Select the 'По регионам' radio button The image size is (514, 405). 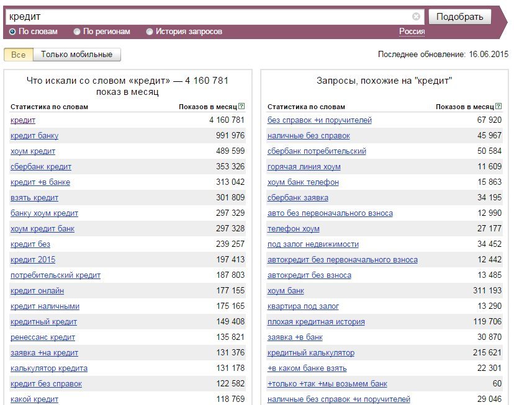77,32
